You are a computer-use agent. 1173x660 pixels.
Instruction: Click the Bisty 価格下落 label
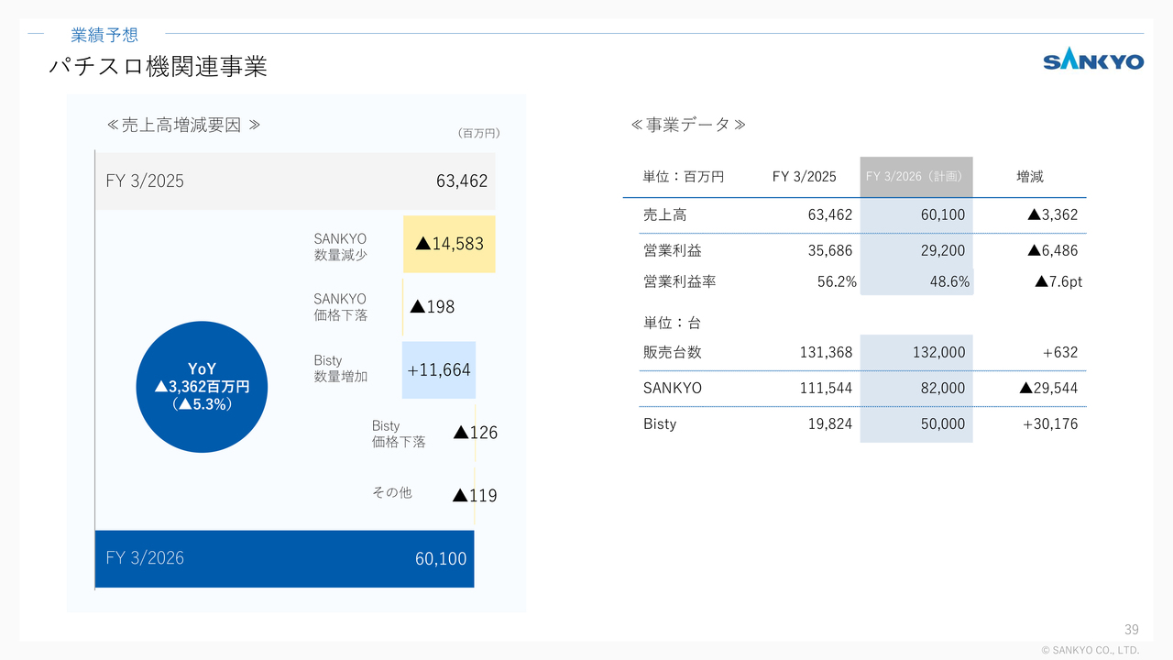(399, 434)
